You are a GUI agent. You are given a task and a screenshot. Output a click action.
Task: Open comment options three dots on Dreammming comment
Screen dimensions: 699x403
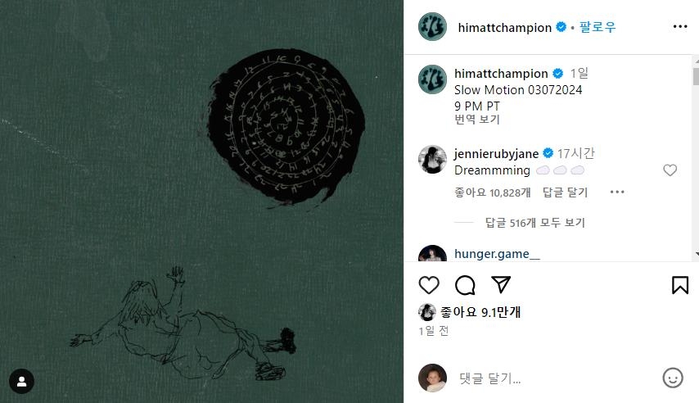(617, 192)
